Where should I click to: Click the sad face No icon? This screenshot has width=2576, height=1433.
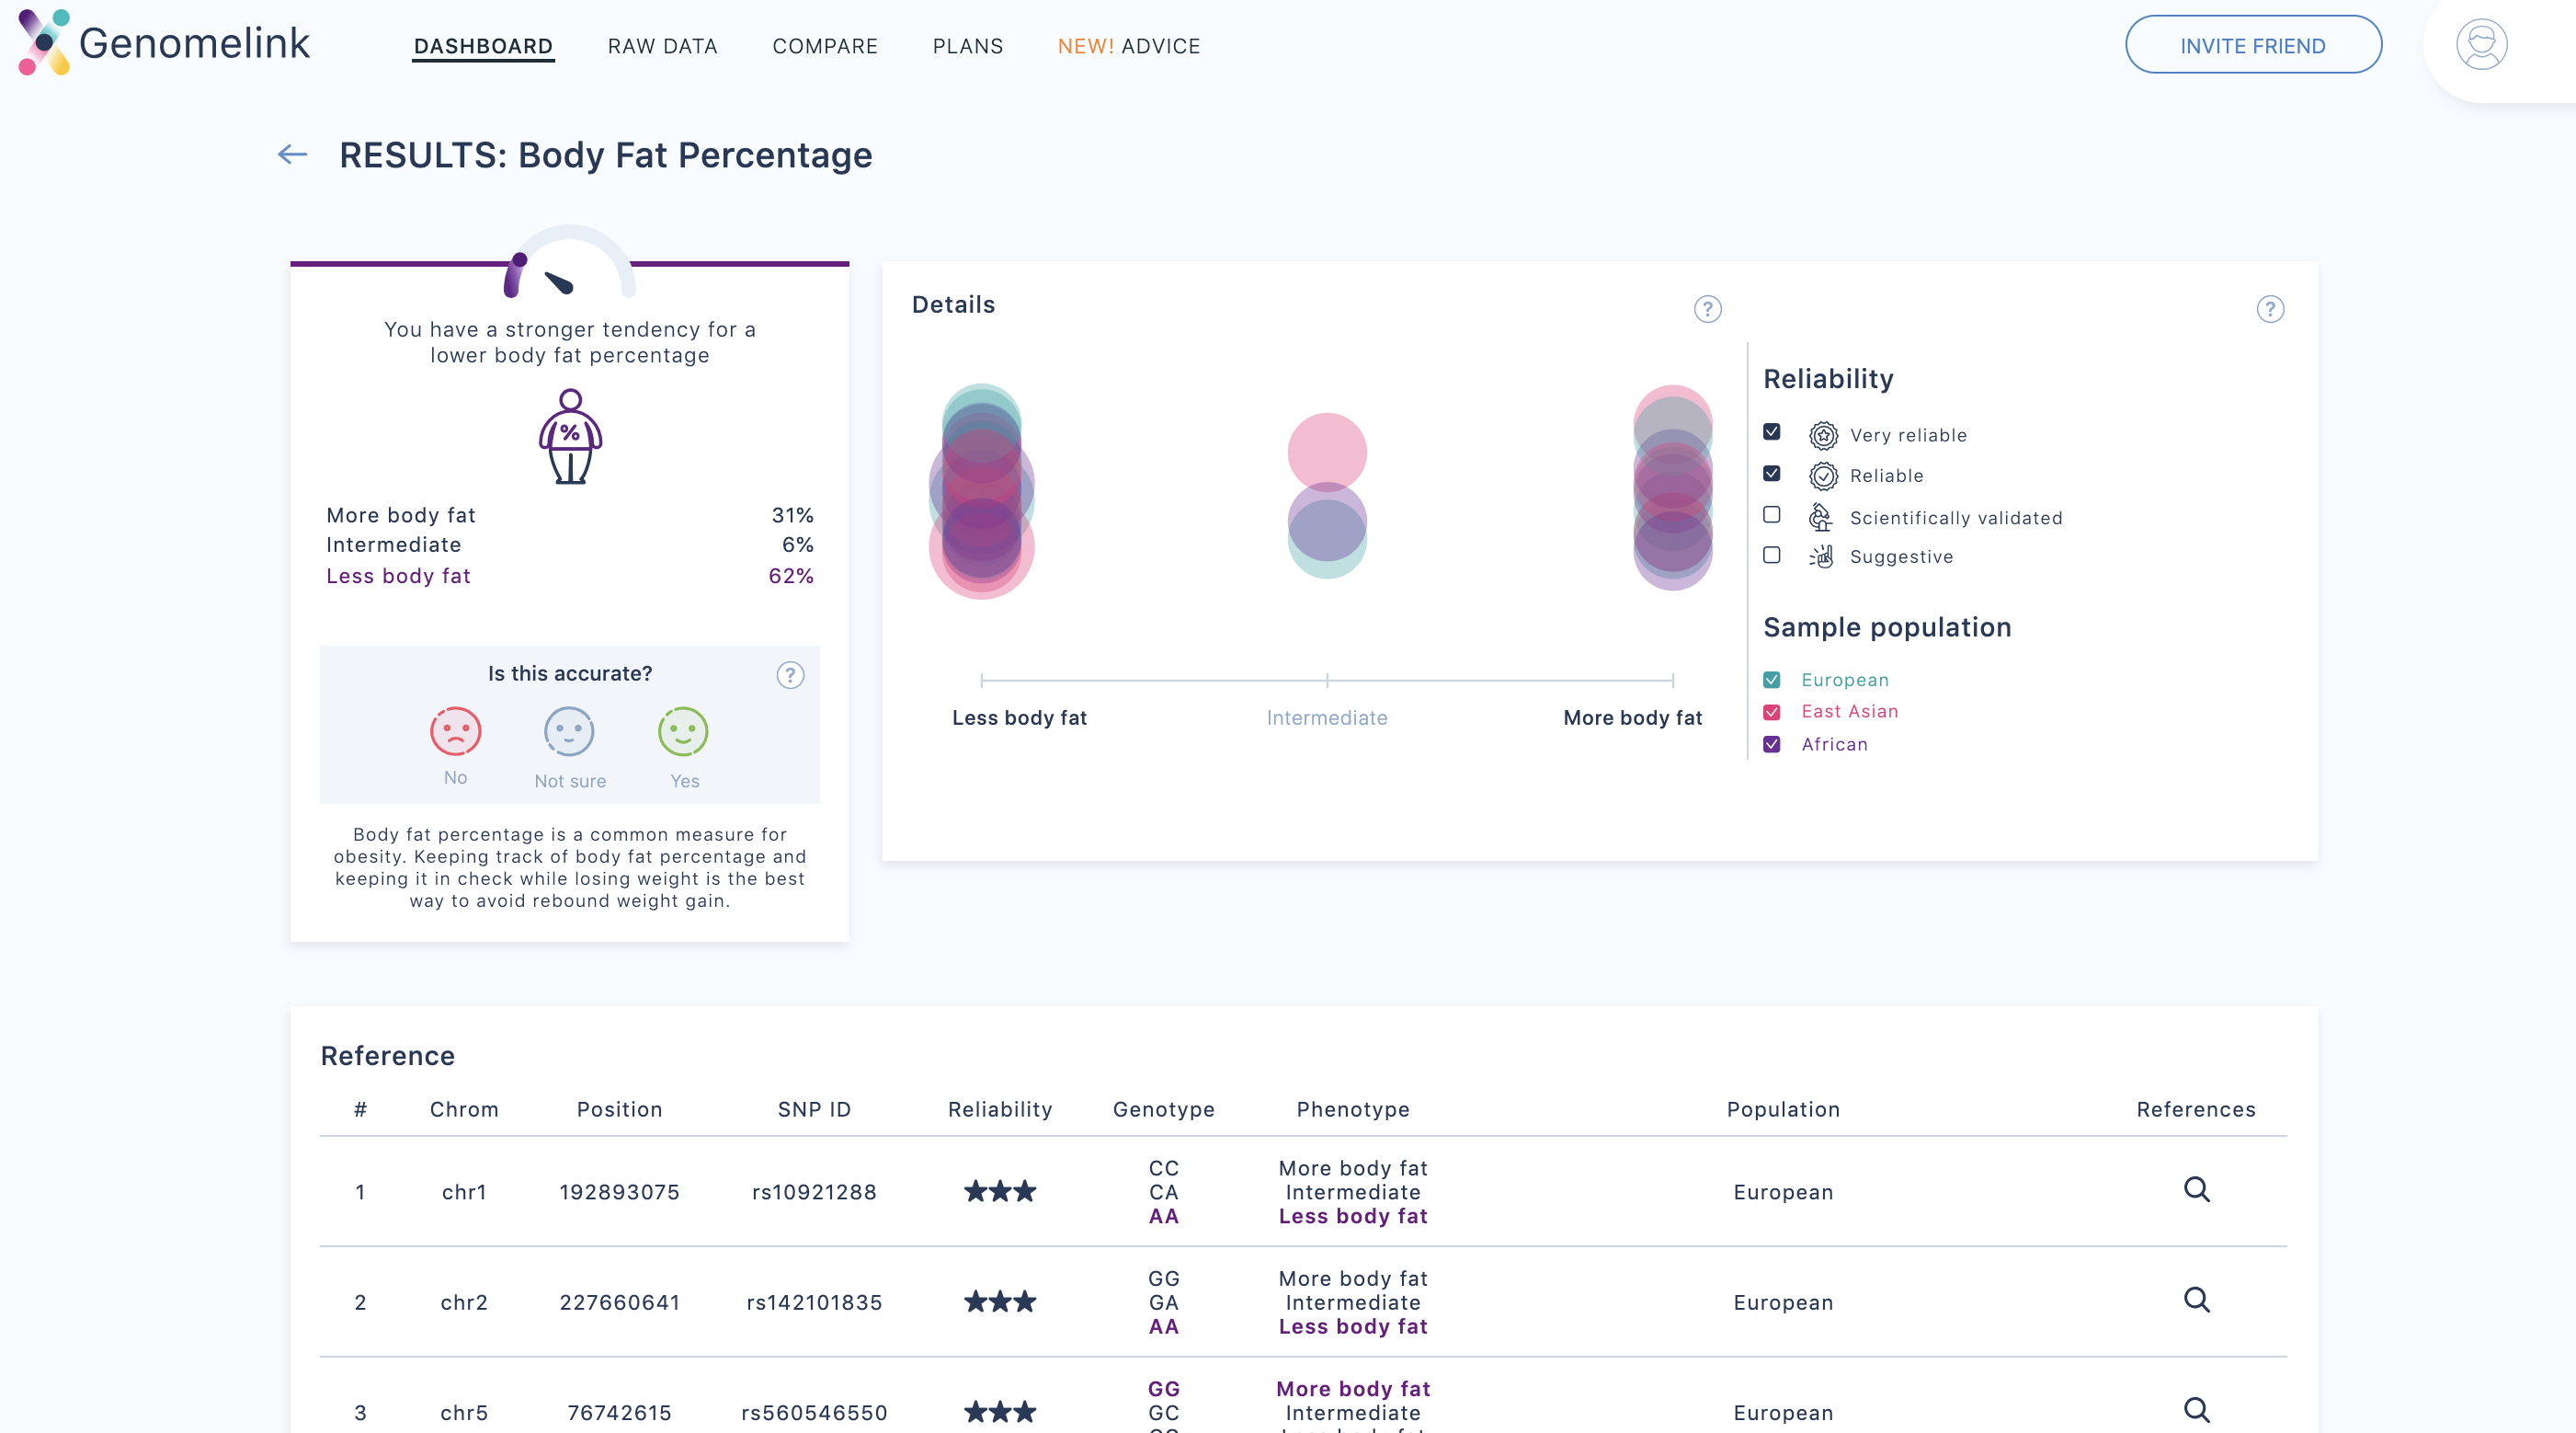point(455,731)
